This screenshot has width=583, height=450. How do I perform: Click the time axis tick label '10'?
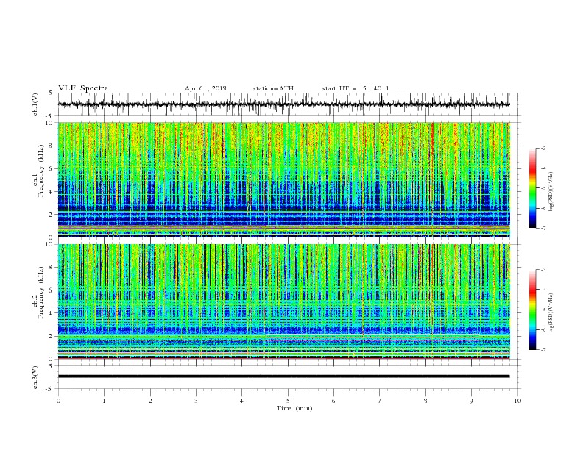(x=517, y=401)
